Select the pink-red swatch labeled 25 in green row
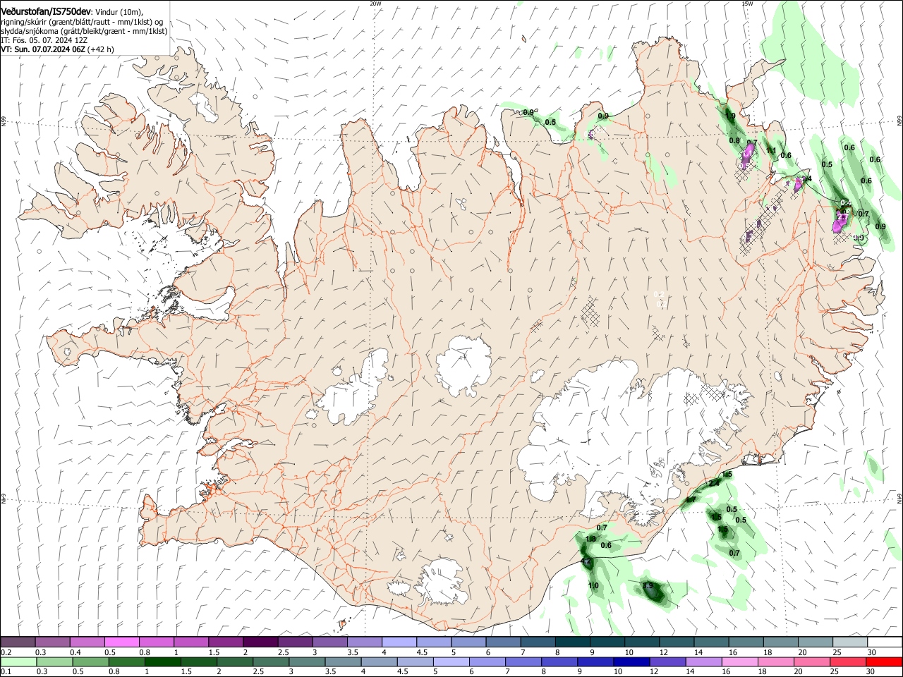903x677 pixels. point(849,661)
